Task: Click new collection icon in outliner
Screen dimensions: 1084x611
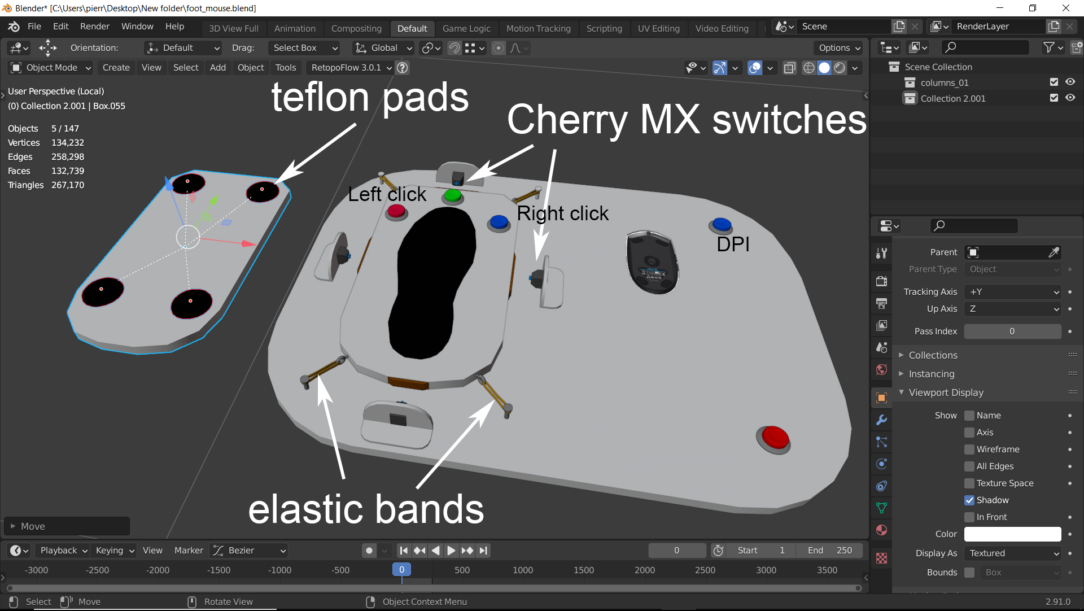Action: tap(1076, 48)
